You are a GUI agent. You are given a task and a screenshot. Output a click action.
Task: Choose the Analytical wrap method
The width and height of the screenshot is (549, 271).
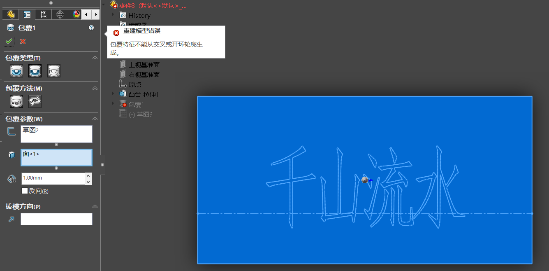coord(16,101)
